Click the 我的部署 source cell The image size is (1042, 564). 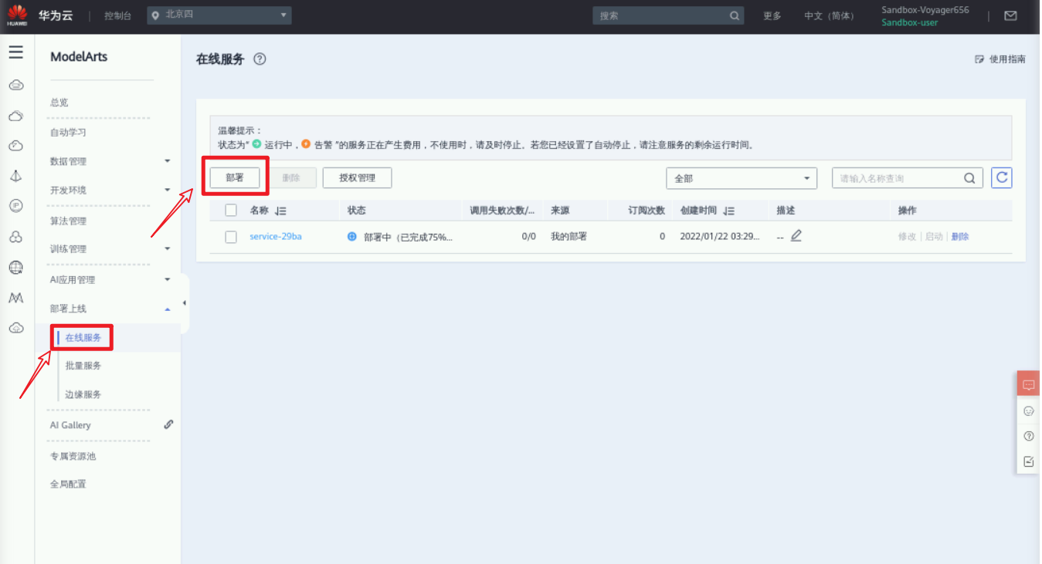coord(569,237)
